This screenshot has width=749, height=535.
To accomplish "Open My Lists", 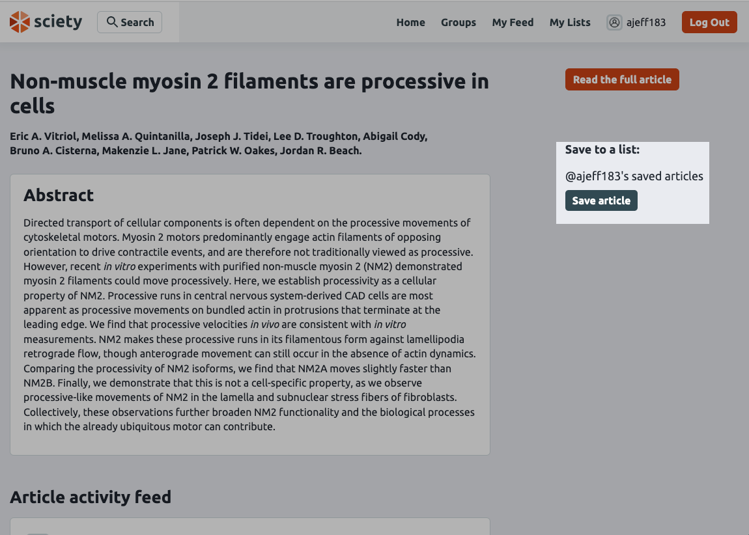I will pos(569,22).
